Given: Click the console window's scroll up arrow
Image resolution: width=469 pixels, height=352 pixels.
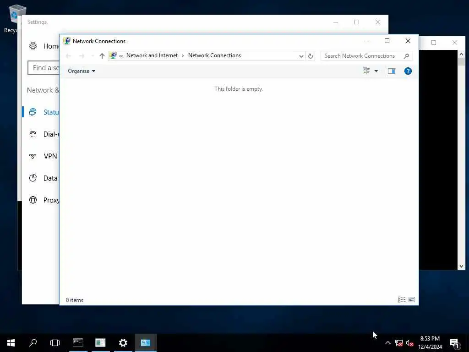Looking at the screenshot, I should click(461, 54).
